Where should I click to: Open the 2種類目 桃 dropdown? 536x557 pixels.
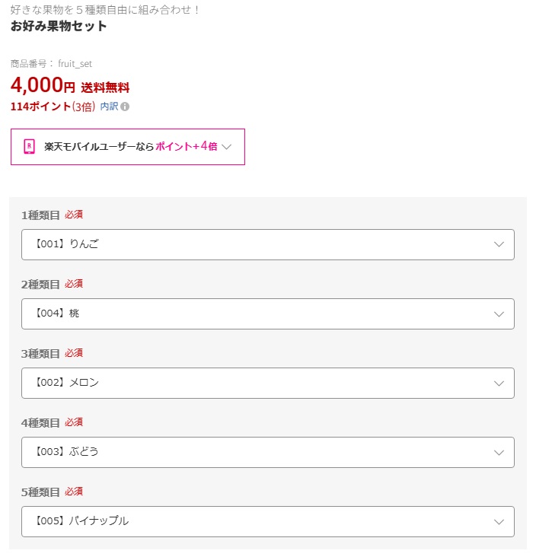(268, 314)
